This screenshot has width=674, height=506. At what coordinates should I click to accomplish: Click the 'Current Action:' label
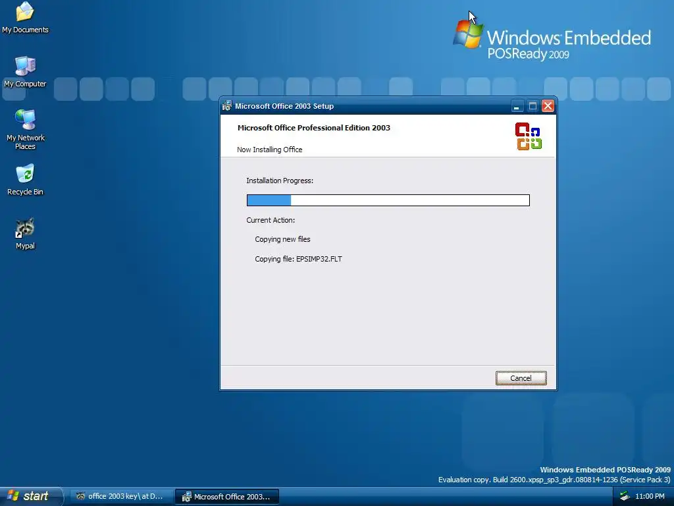tap(271, 220)
